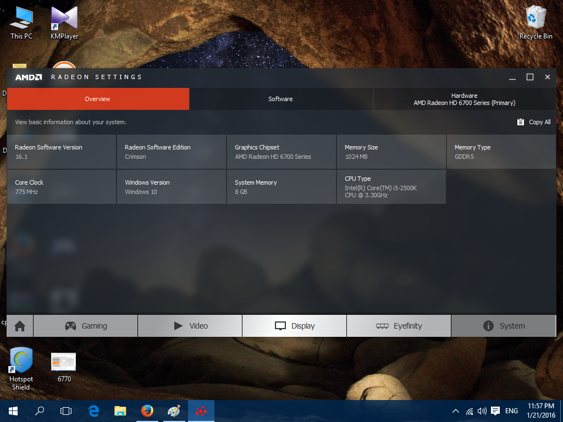Select the System Memory tile
The image size is (563, 422).
[x=281, y=187]
